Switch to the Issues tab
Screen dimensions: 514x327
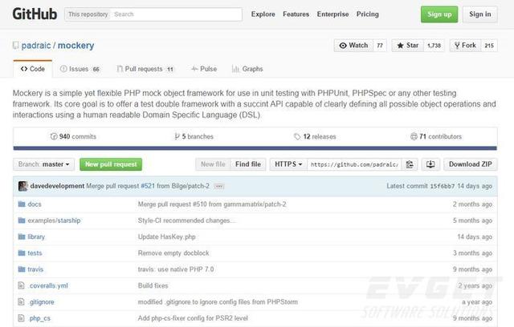[x=80, y=69]
